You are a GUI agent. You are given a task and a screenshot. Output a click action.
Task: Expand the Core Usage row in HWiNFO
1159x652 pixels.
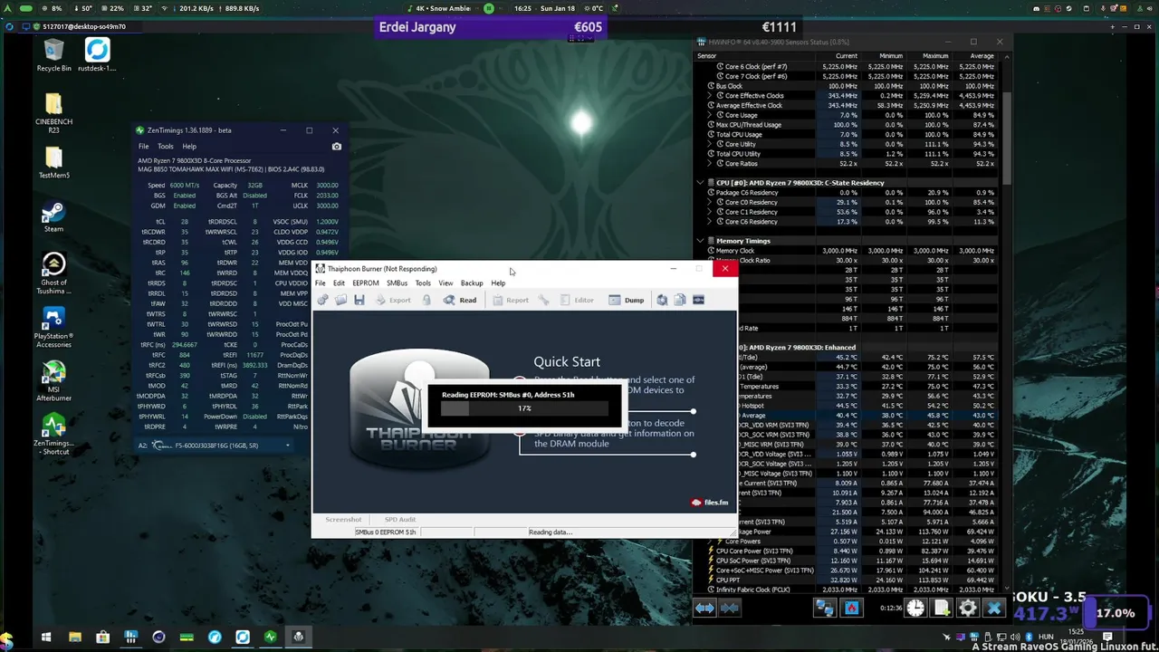tap(711, 115)
